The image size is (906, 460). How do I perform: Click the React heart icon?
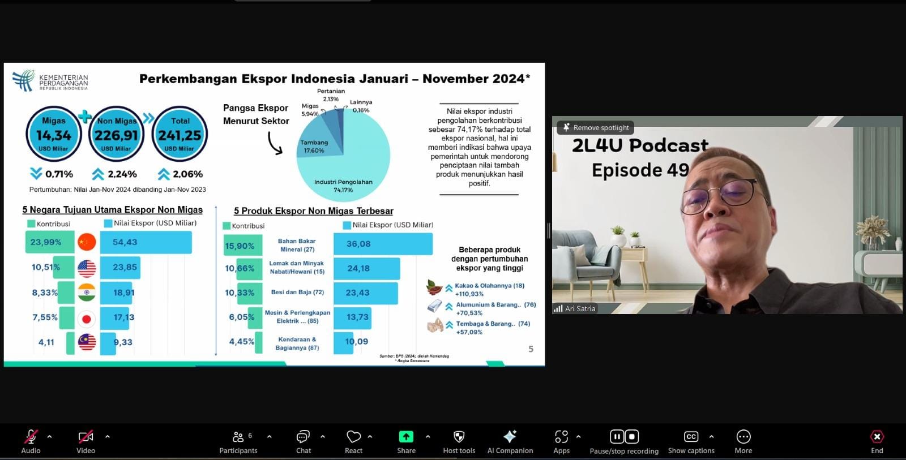353,437
